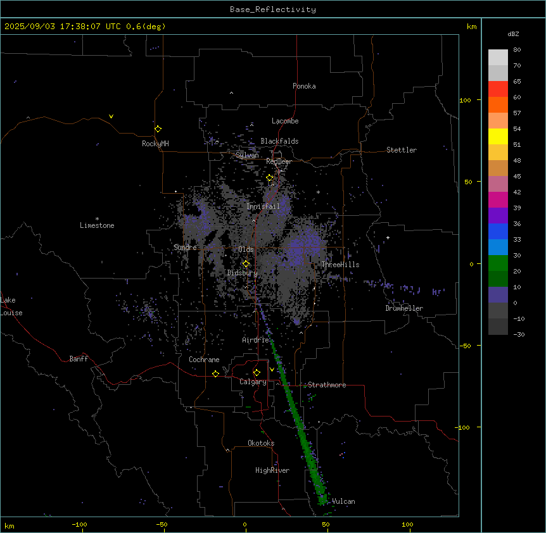Click the Ponoka city label
546x533 pixels.
point(304,86)
